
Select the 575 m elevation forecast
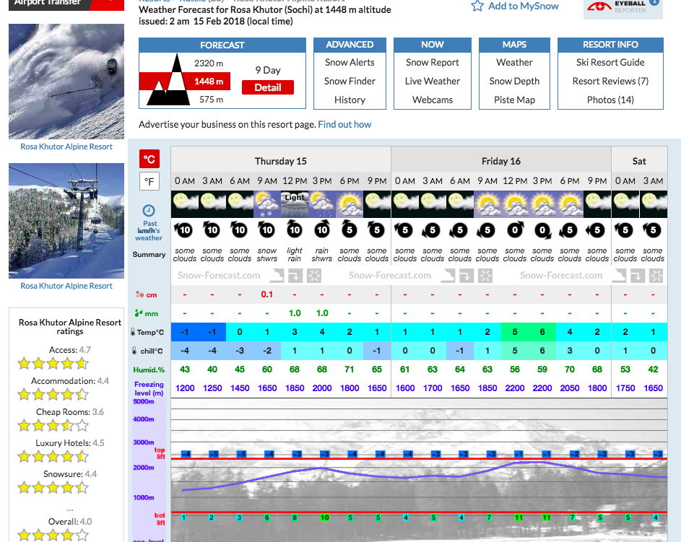click(211, 100)
